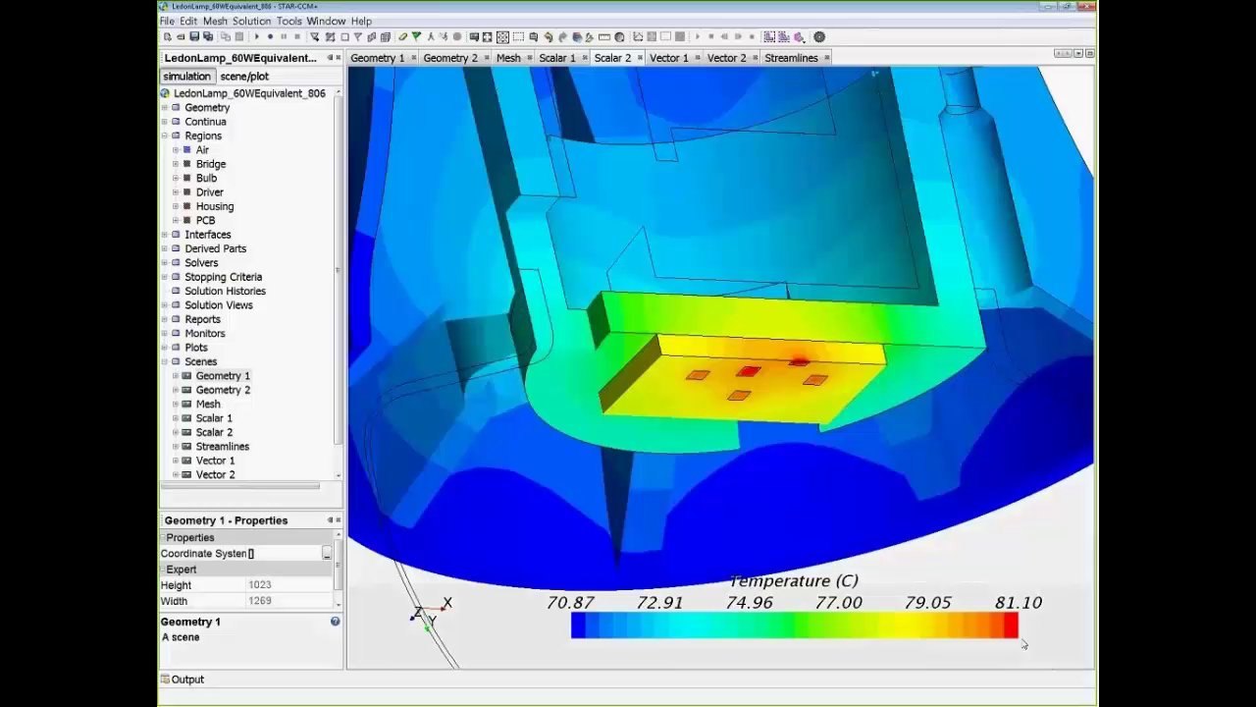The height and width of the screenshot is (707, 1256).
Task: Click the STAR-CCM+ application icon in title bar
Action: (x=164, y=6)
